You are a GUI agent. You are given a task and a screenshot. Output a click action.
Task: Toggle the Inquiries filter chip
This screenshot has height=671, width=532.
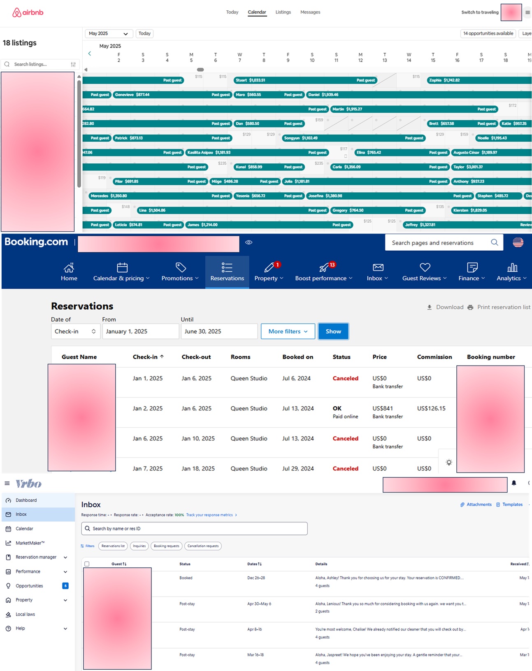(x=139, y=546)
